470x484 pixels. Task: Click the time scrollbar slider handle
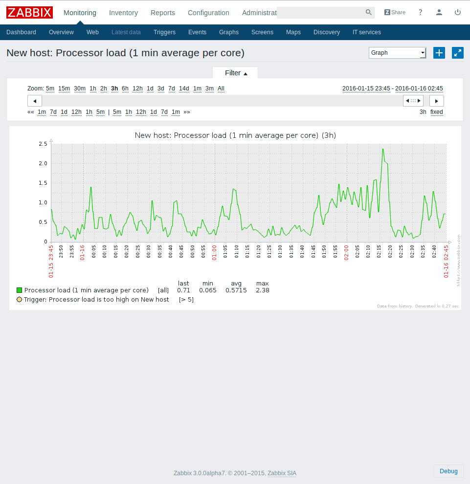tap(413, 101)
